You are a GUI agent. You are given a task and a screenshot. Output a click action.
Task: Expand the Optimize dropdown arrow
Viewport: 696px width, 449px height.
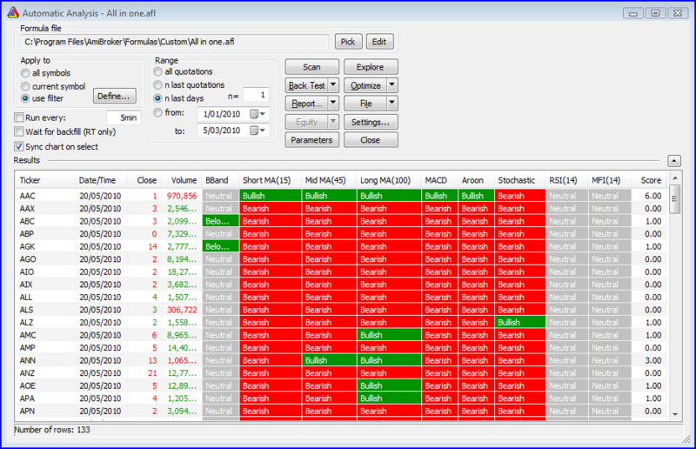pos(392,85)
